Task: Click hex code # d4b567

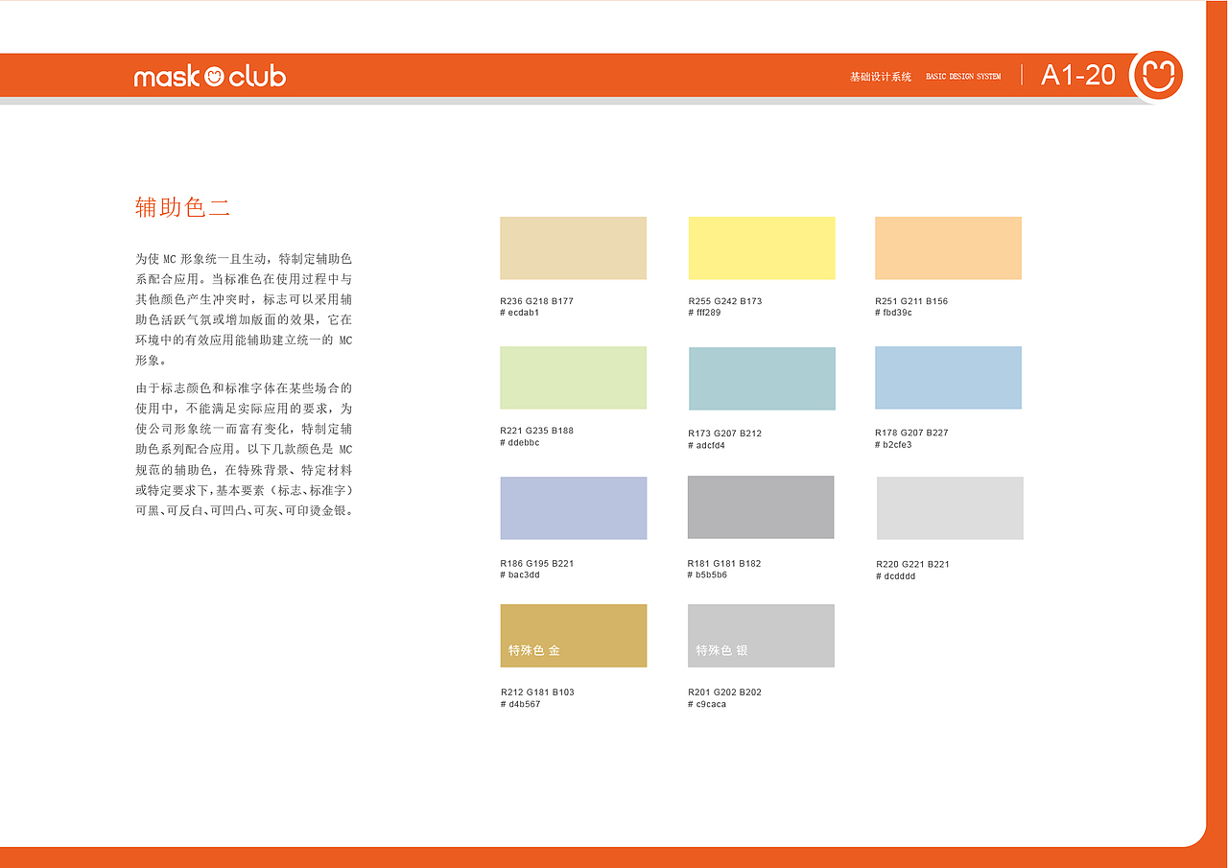Action: pos(520,704)
